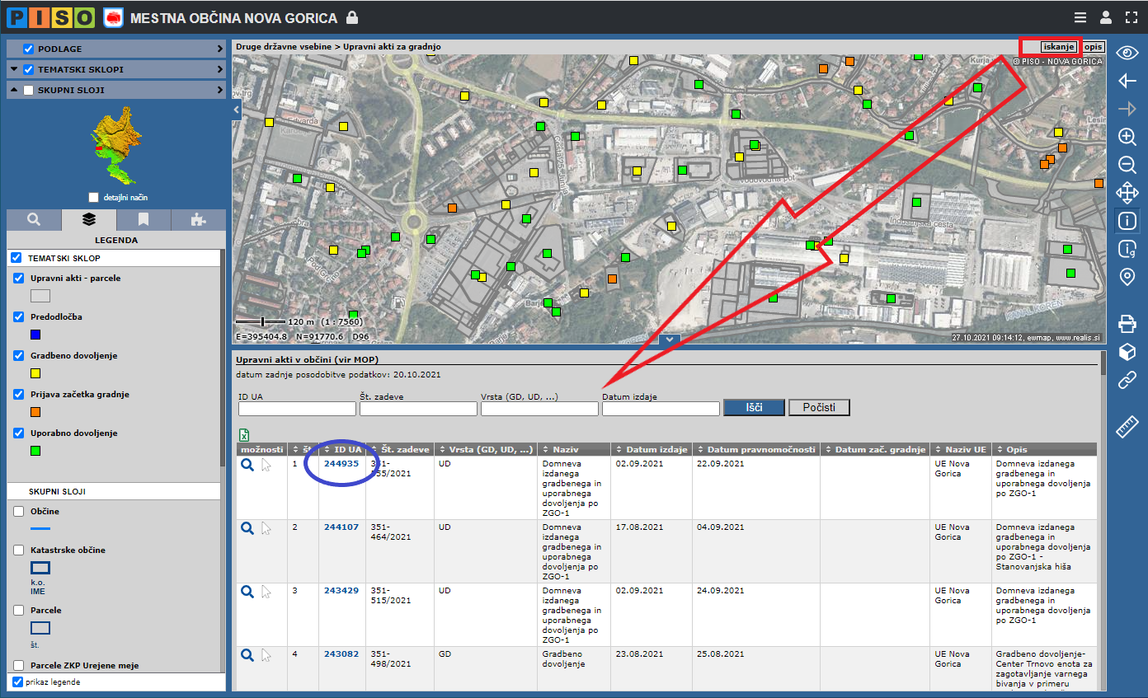Open record ID 244107 link

[341, 527]
